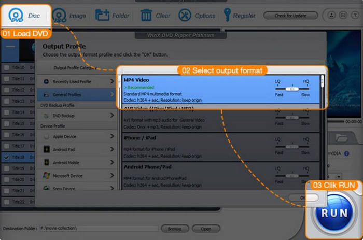Click the Browse button

pyautogui.click(x=175, y=229)
